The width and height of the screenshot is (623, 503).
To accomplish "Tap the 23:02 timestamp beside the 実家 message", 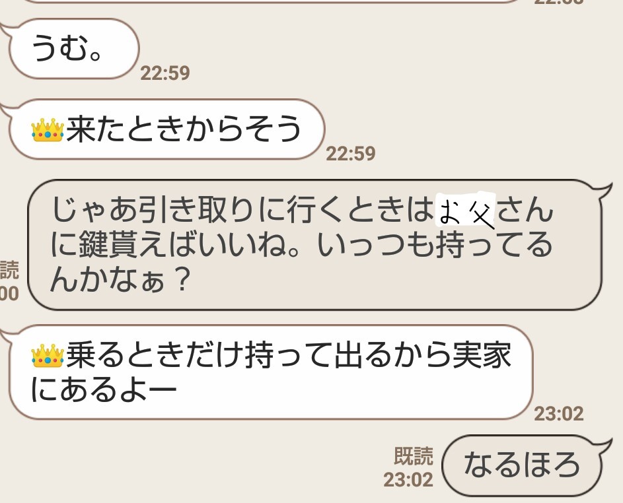I will click(559, 414).
